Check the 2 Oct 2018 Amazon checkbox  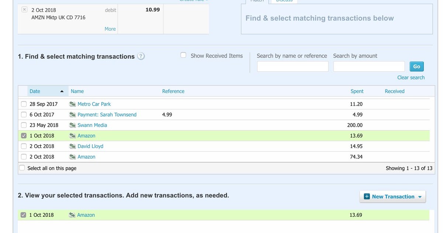24,157
